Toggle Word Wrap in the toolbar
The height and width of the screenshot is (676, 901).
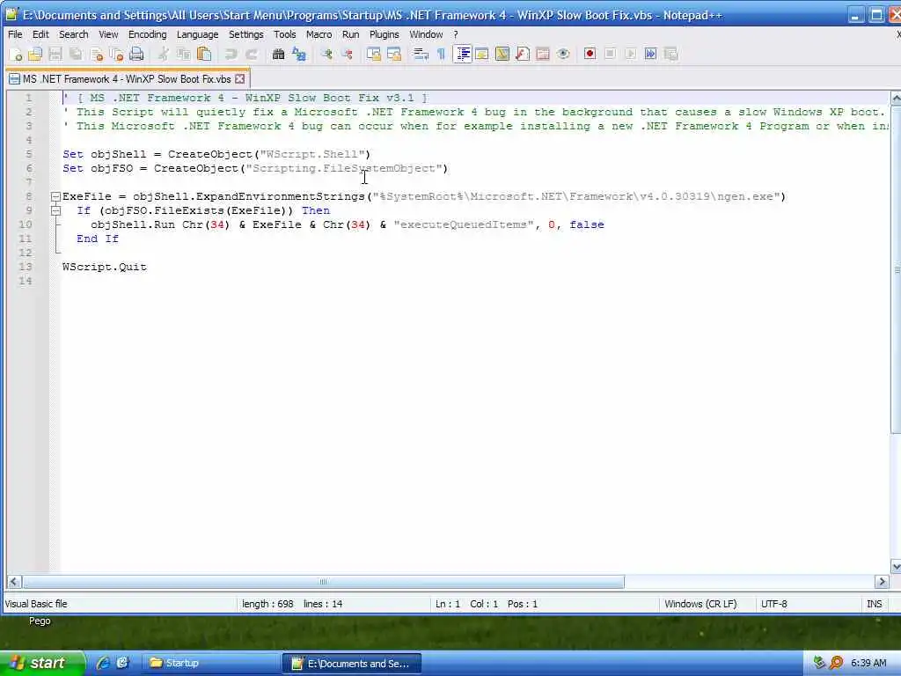pos(421,54)
